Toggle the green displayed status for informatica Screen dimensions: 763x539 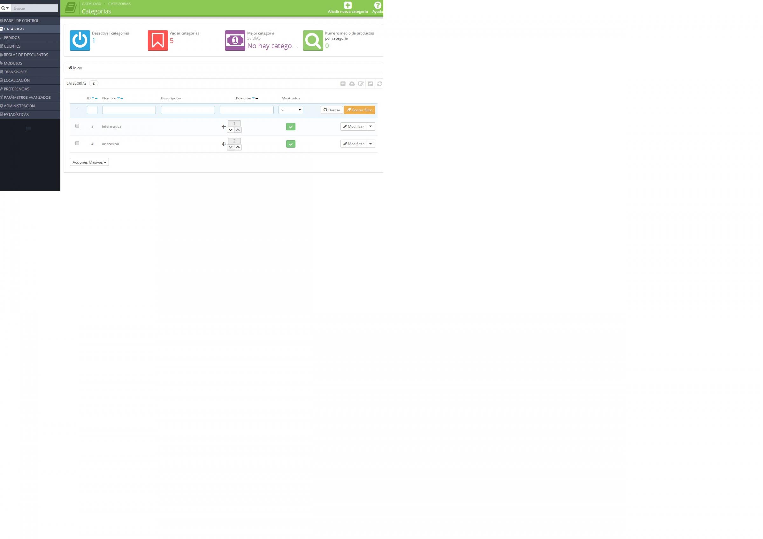coord(291,126)
